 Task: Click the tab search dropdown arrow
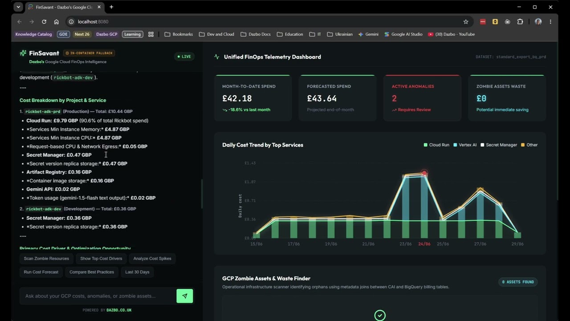pyautogui.click(x=18, y=7)
